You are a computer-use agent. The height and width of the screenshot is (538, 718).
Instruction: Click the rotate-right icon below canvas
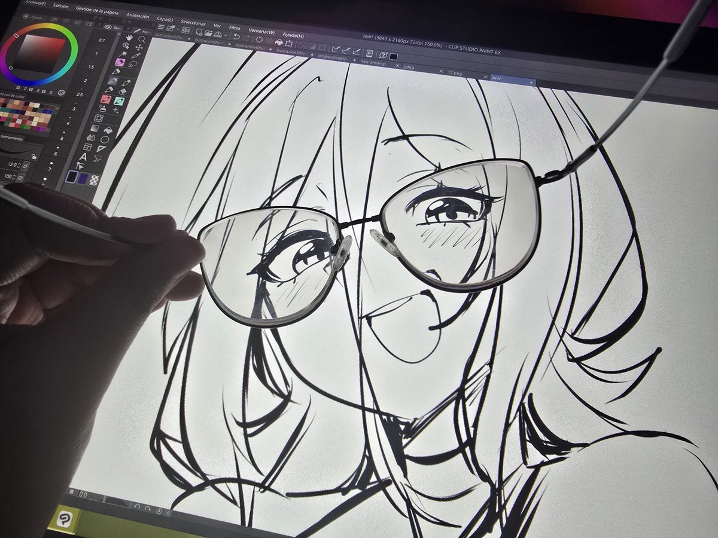pos(148,509)
